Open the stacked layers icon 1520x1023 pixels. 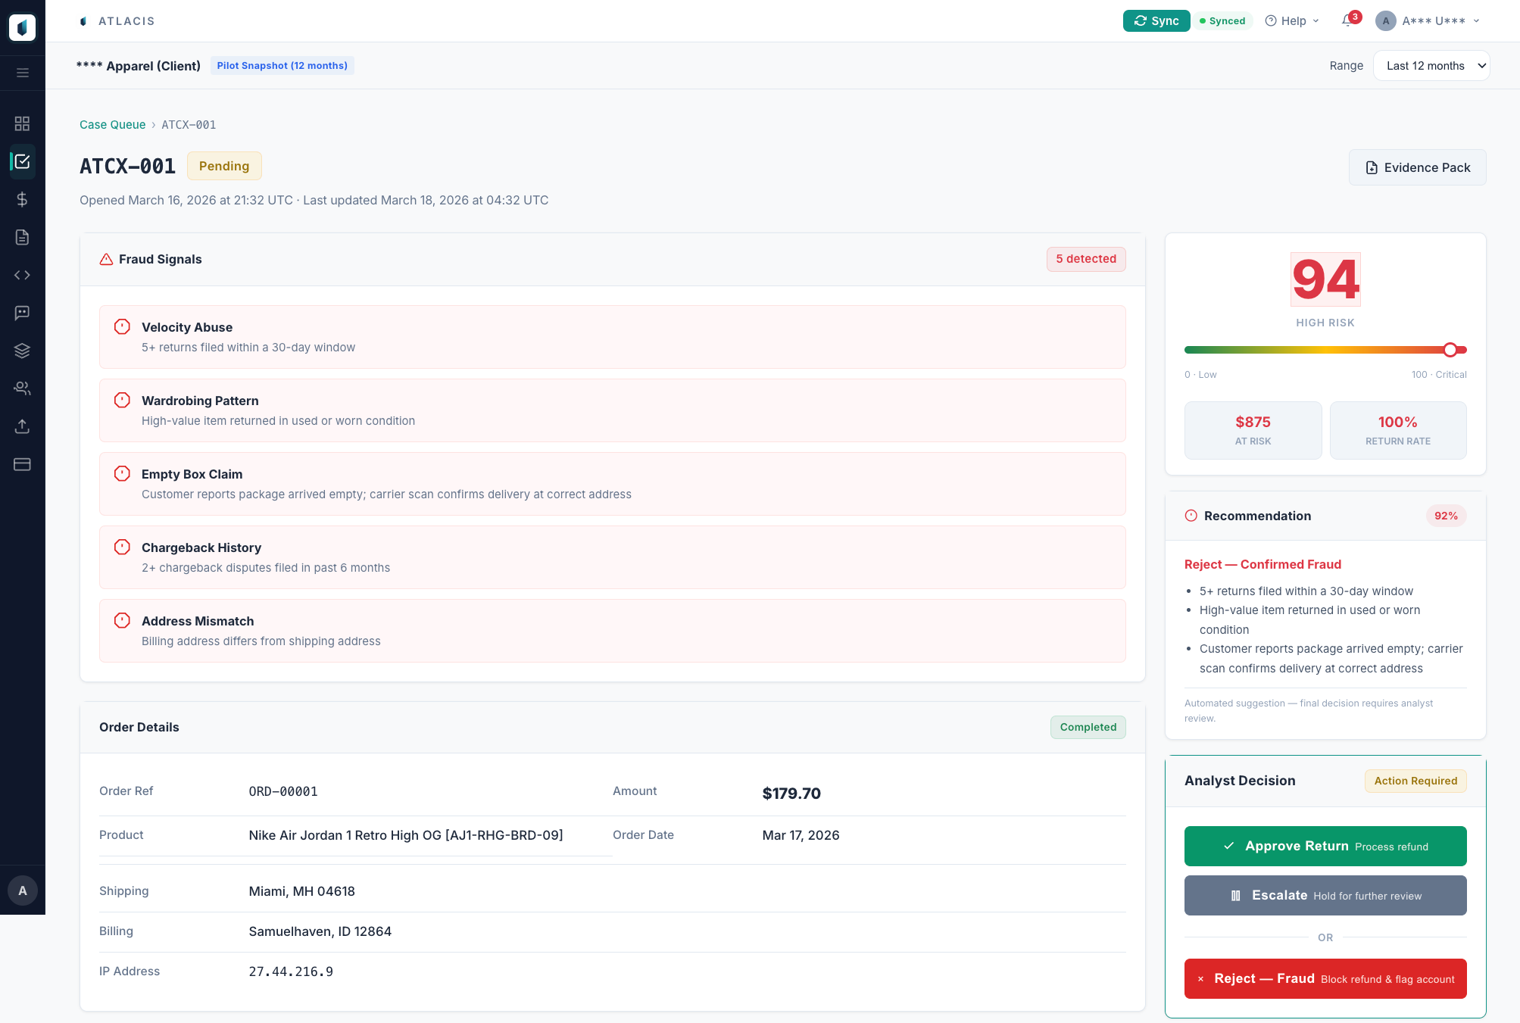click(x=23, y=351)
